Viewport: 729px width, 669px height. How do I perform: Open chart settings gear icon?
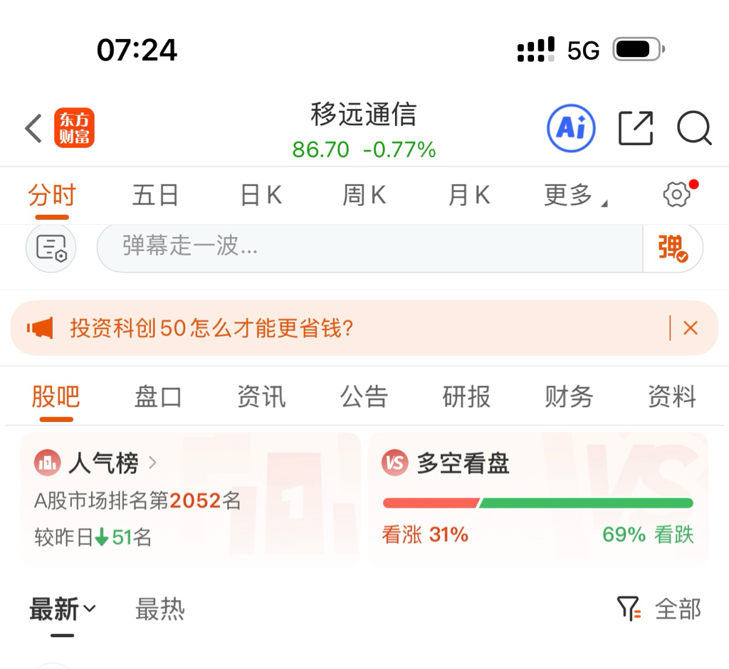676,194
